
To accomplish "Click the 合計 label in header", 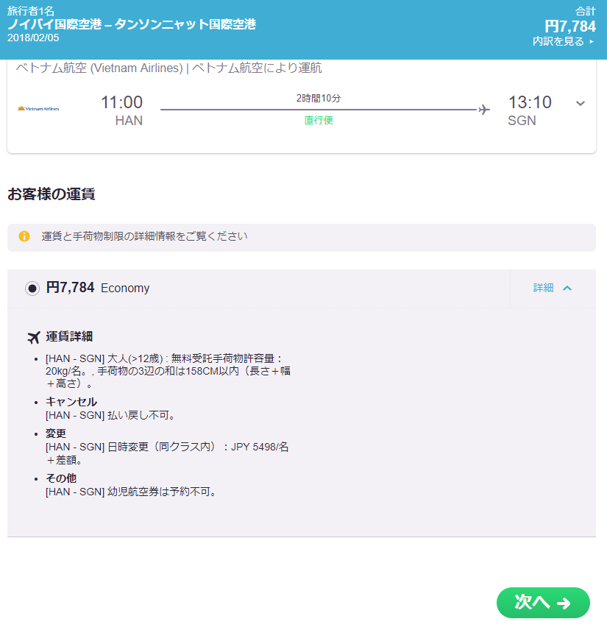I will 586,11.
